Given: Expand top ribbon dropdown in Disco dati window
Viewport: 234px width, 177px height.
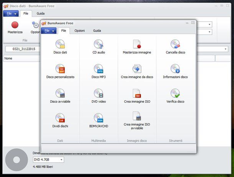Looking at the screenshot, I should coord(209,24).
